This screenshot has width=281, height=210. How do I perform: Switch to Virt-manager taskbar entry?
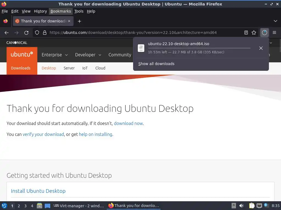click(78, 206)
